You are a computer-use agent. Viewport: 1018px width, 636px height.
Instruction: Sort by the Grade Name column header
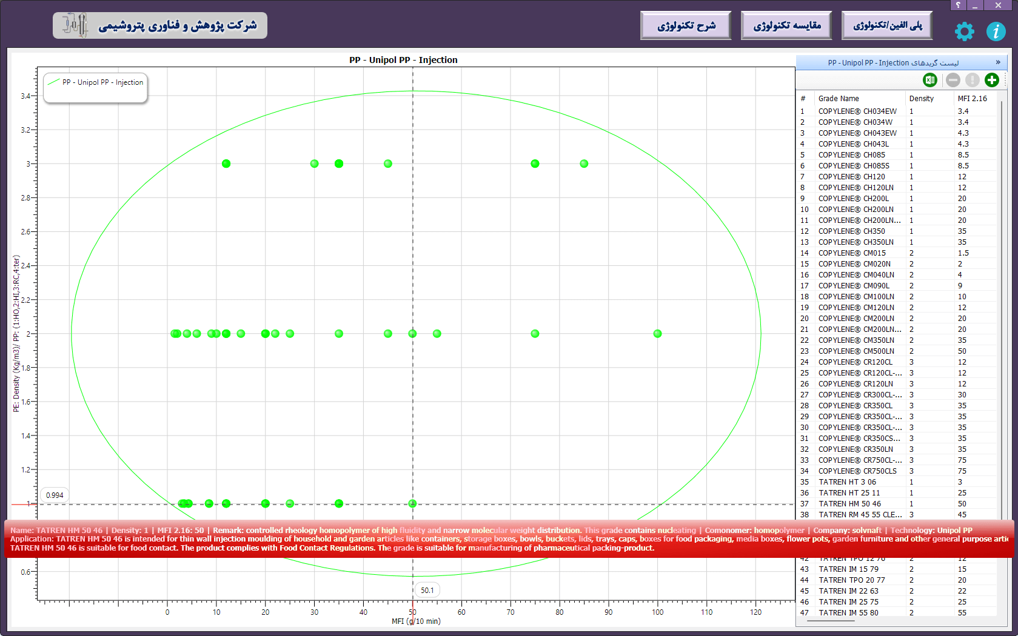point(859,99)
